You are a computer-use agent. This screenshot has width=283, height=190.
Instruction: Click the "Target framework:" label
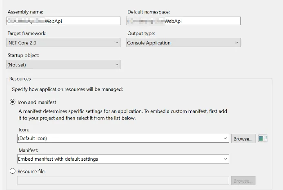27,33
